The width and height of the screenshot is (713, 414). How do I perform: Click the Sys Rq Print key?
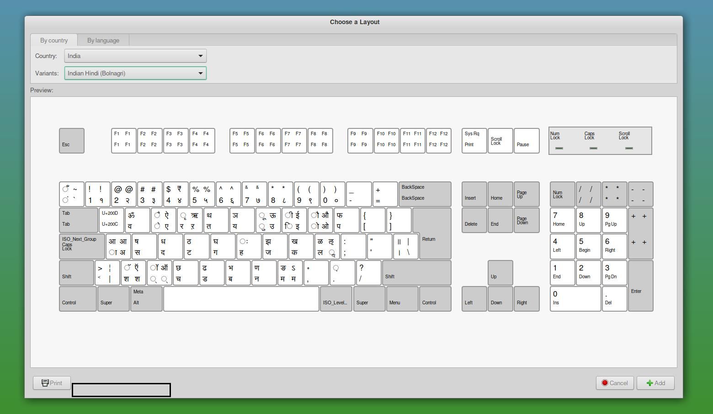[x=474, y=141]
